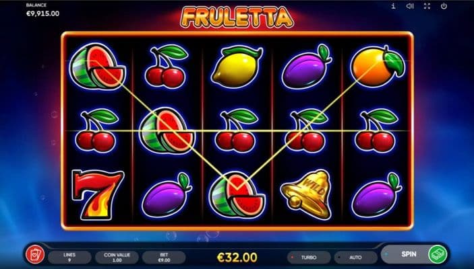Click the green cash spin icon
Viewport: 474px width, 269px height.
pyautogui.click(x=438, y=254)
